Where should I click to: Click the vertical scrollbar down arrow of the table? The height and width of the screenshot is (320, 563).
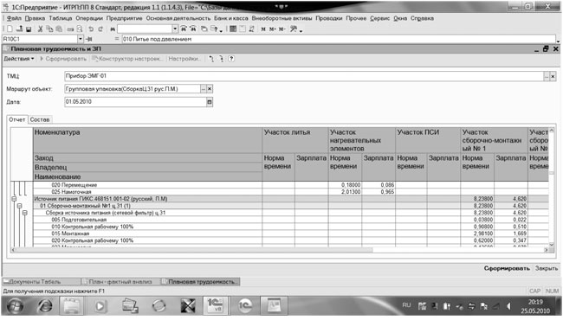552,245
